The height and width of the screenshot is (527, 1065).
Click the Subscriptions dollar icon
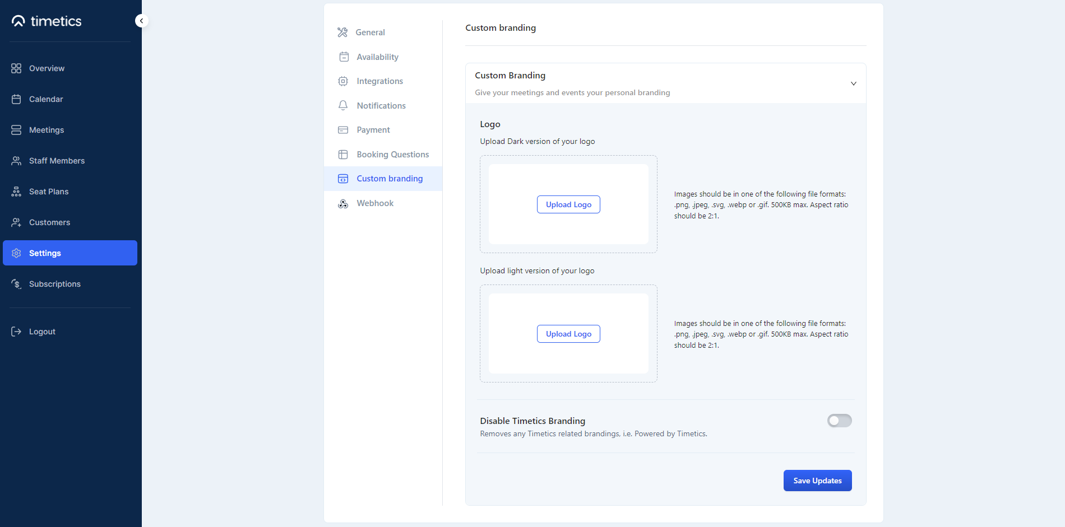[16, 284]
